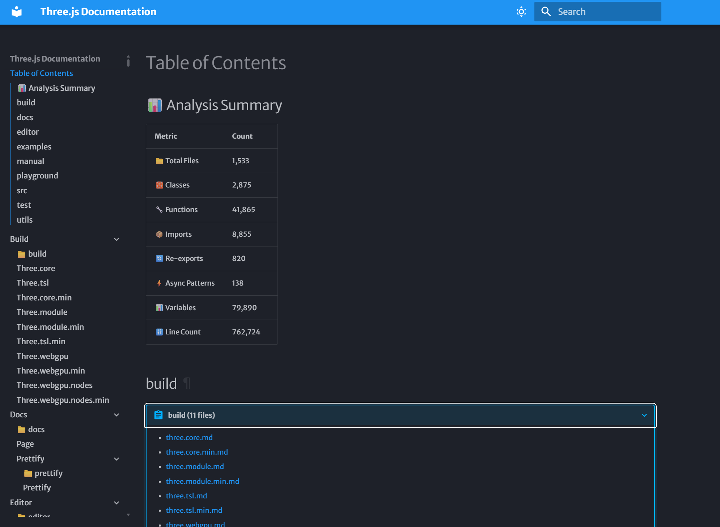Click the Count column header

[x=242, y=136]
